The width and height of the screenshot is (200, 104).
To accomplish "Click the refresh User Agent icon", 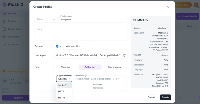I will coord(124,55).
